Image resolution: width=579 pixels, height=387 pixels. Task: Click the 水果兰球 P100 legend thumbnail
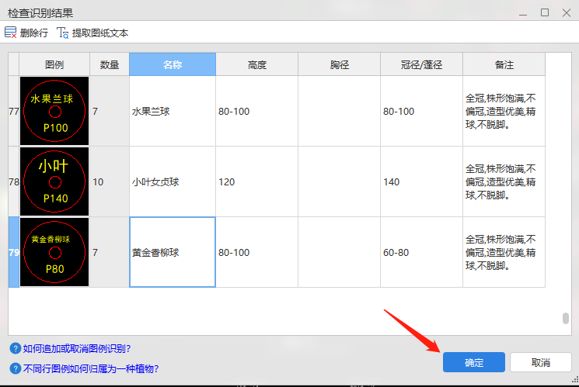click(x=54, y=111)
